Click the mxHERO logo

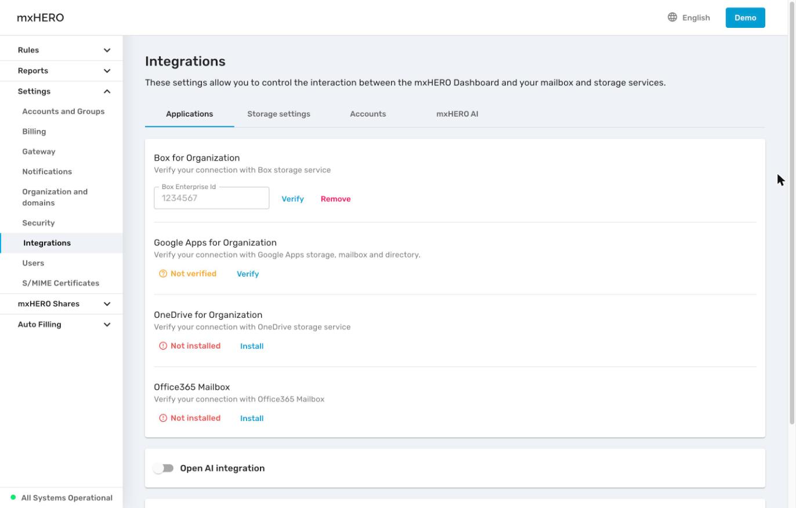[41, 17]
